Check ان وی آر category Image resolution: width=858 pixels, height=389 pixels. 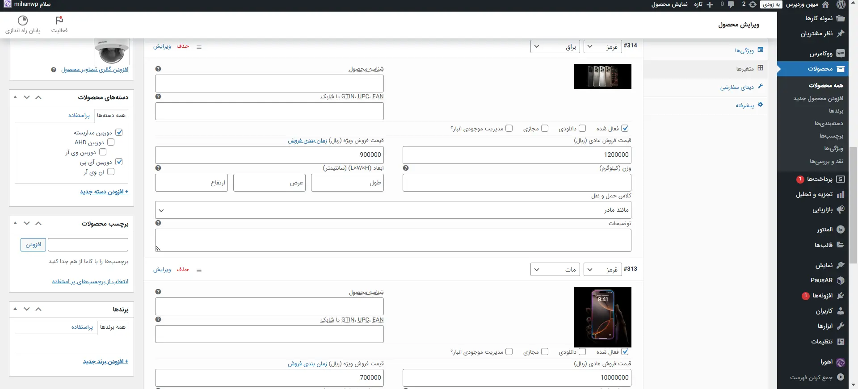111,171
